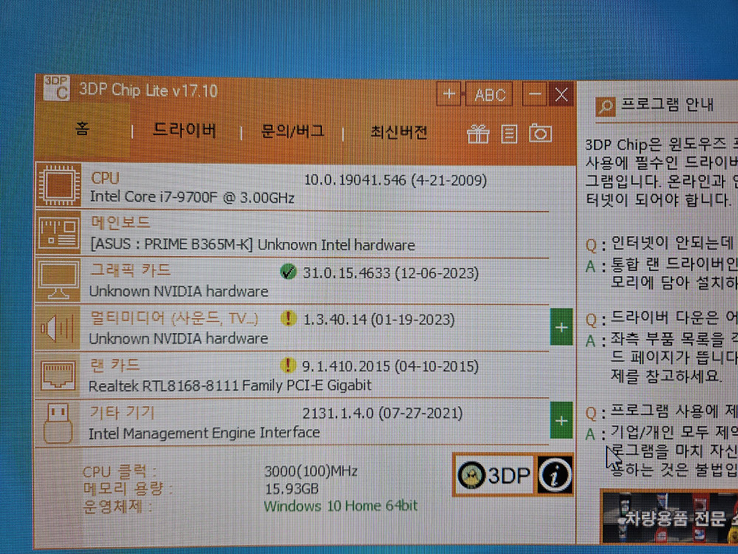The image size is (738, 554).
Task: Select the 문의/버그 menu item
Action: tap(292, 132)
